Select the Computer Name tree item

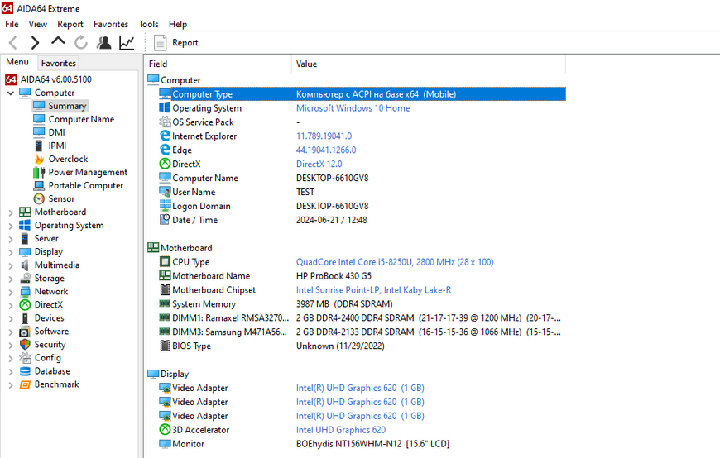pyautogui.click(x=81, y=119)
